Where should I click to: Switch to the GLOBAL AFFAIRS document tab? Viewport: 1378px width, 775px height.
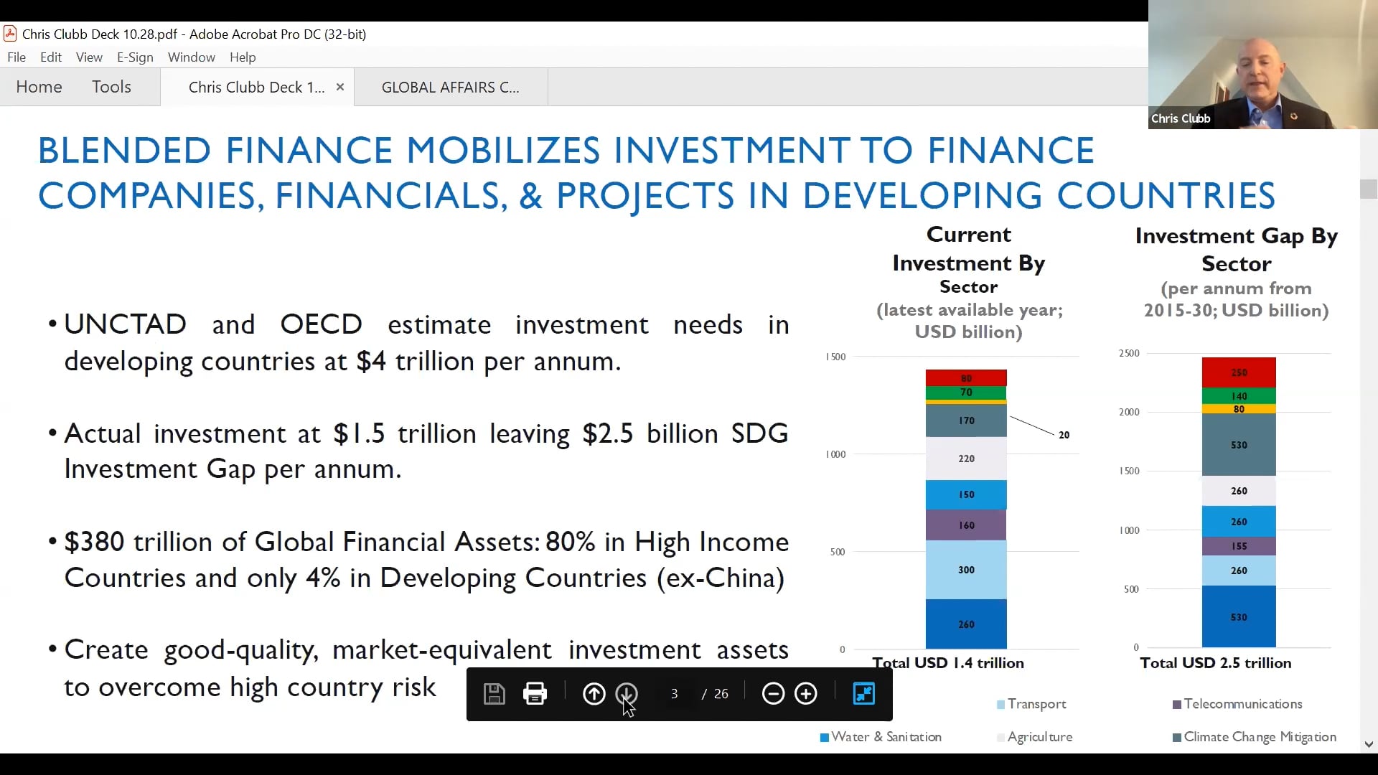(x=450, y=86)
